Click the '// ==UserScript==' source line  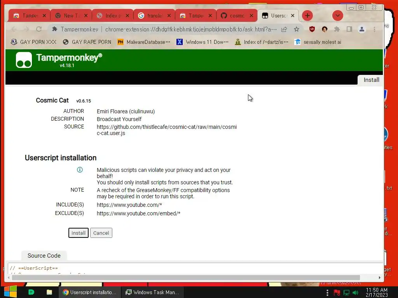click(x=34, y=268)
